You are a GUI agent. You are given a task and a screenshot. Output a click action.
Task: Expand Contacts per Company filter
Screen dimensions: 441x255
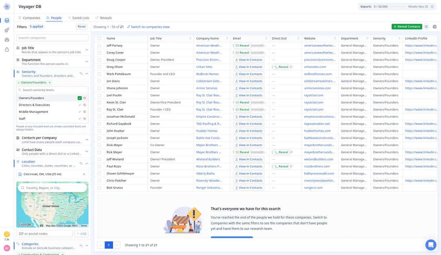click(87, 140)
